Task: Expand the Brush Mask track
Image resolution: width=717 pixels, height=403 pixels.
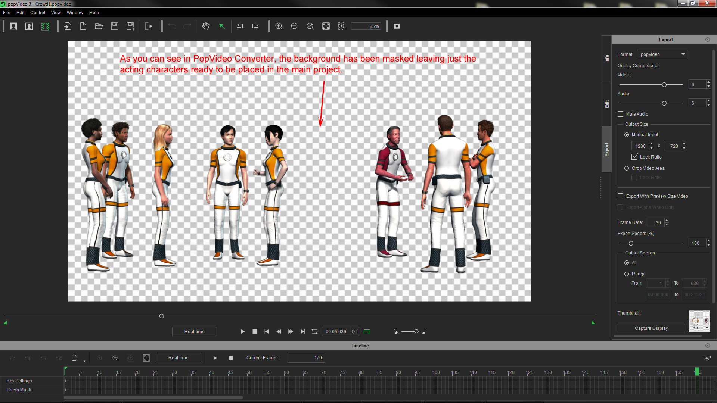Action: tap(65, 390)
